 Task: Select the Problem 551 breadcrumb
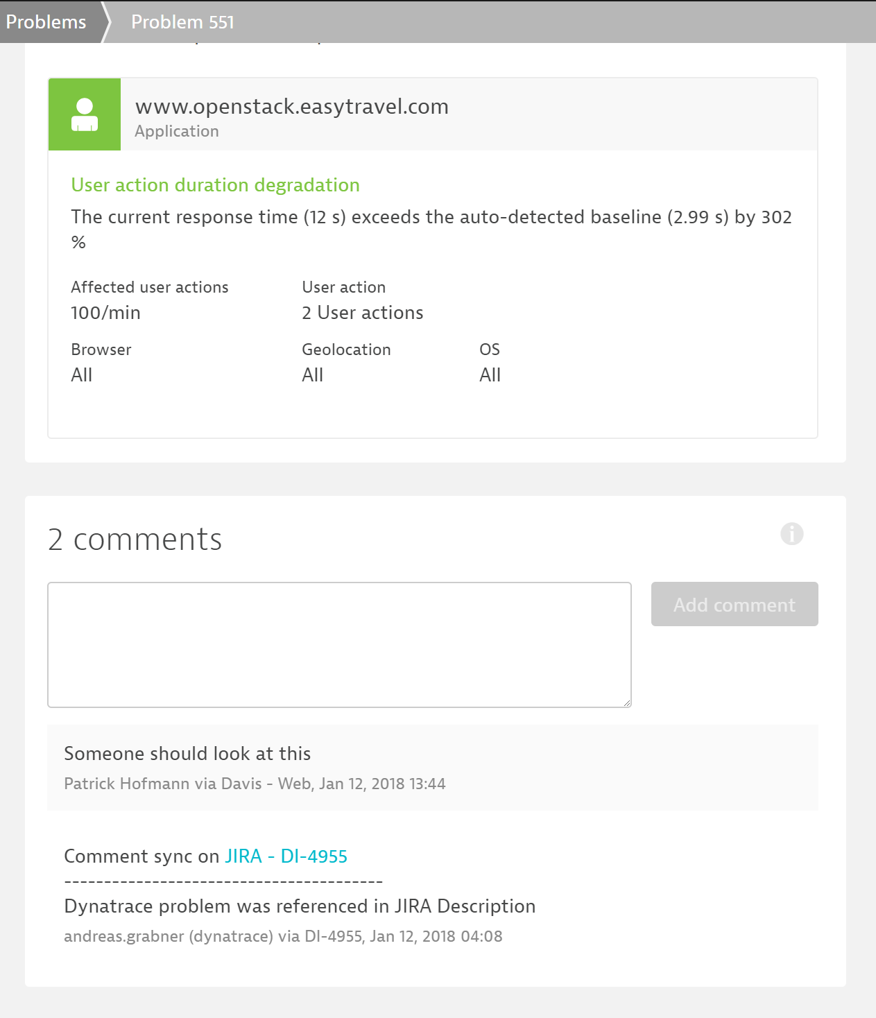182,22
